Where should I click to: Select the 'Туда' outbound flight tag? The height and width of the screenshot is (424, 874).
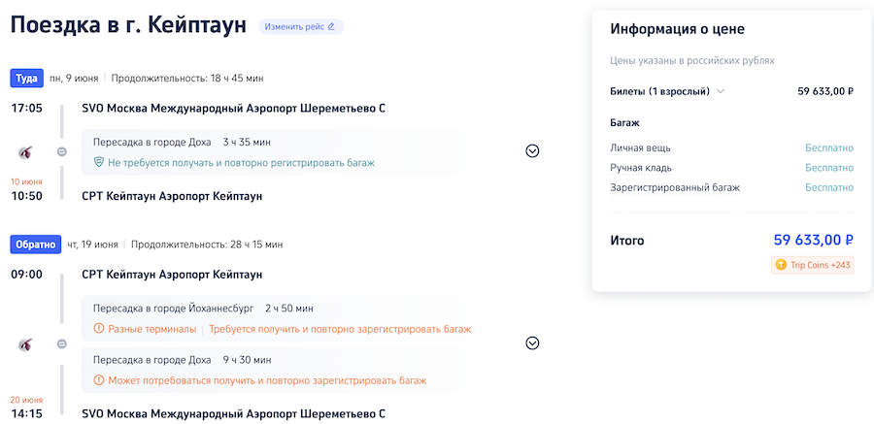27,78
